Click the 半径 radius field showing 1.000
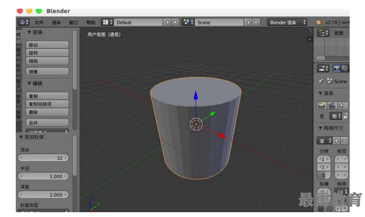 click(43, 176)
